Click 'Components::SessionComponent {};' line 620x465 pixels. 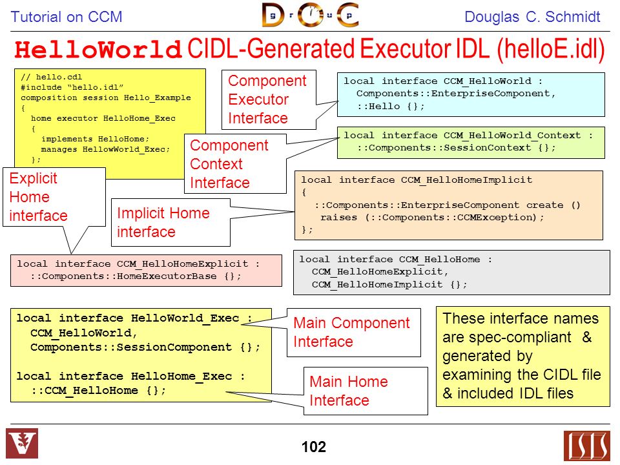[x=145, y=347]
